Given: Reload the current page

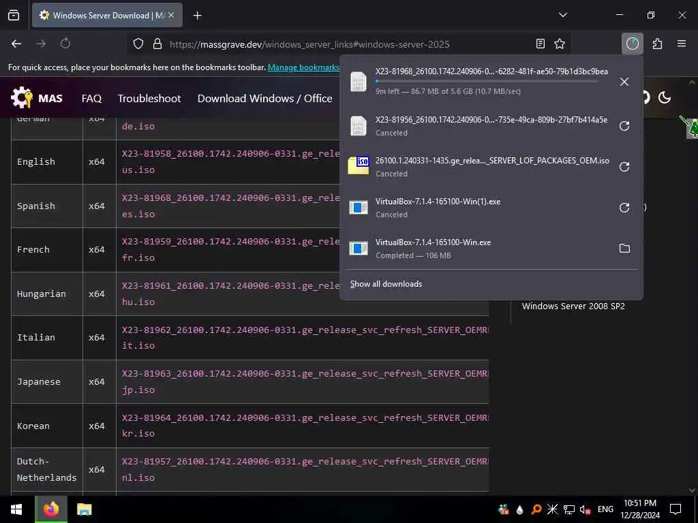Looking at the screenshot, I should click(x=65, y=44).
